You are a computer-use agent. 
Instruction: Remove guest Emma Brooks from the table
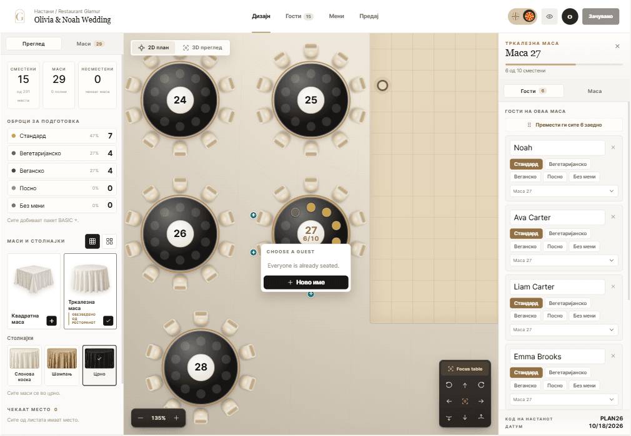[x=613, y=356]
